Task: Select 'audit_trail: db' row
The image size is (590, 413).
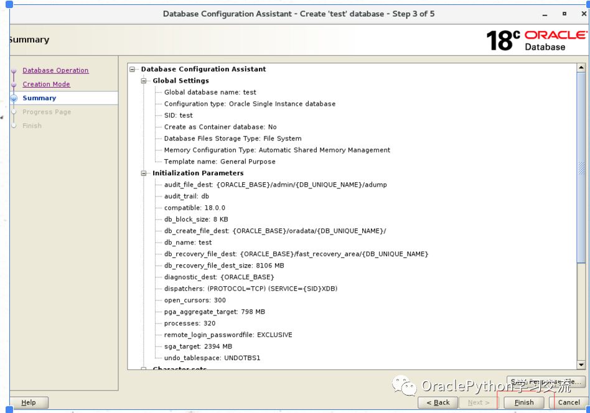Action: click(x=186, y=197)
